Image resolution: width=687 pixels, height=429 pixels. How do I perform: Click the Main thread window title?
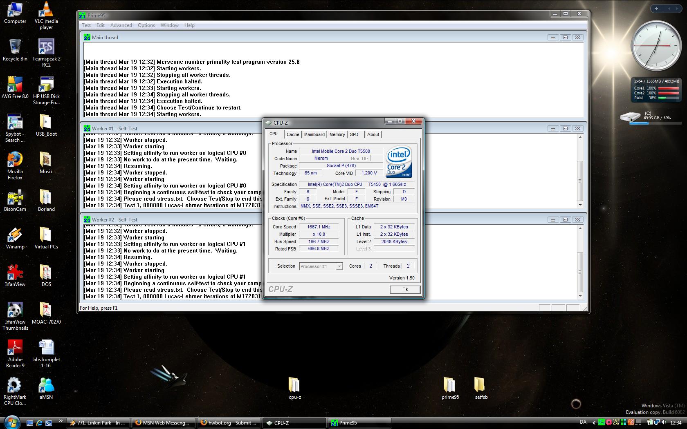click(105, 38)
